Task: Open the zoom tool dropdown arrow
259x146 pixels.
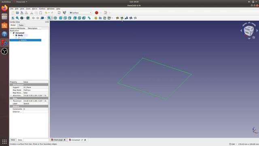Action: (52, 18)
